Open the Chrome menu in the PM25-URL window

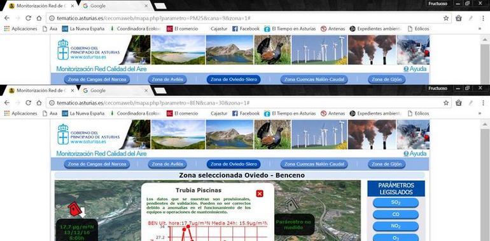(x=483, y=18)
